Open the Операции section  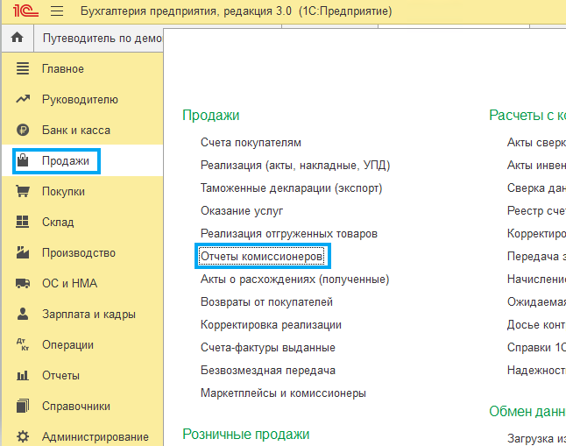67,345
